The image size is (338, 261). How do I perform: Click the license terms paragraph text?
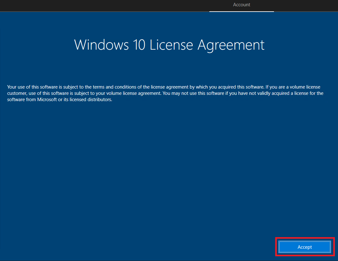point(165,93)
